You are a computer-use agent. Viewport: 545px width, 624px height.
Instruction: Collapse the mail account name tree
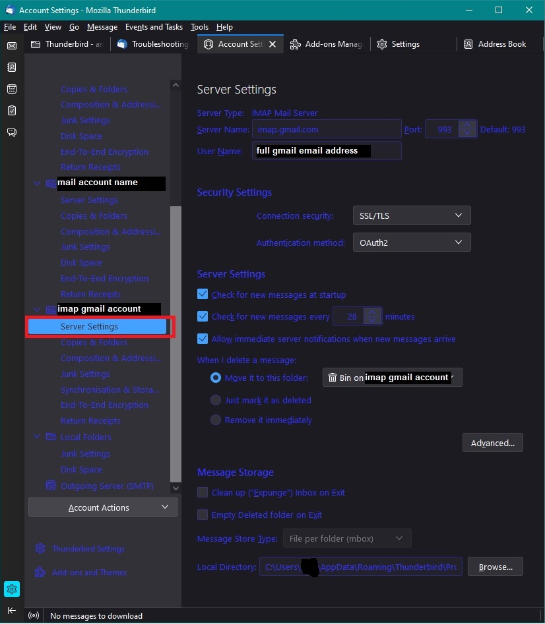pos(37,183)
